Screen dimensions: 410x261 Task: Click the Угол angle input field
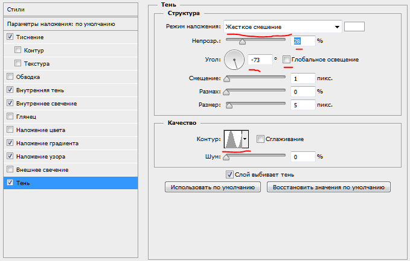260,60
